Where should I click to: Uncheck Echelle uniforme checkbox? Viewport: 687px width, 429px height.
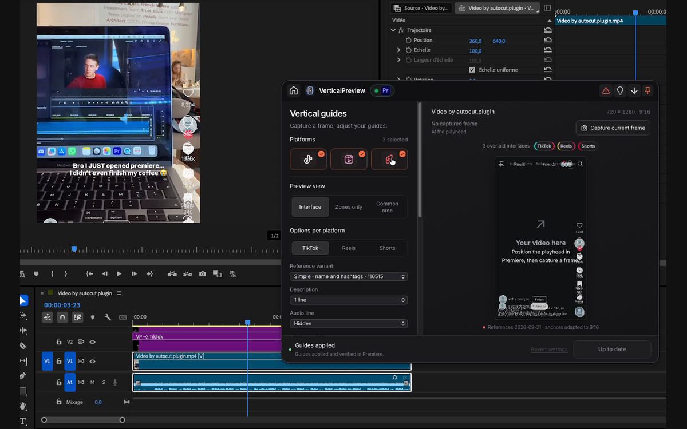[472, 70]
